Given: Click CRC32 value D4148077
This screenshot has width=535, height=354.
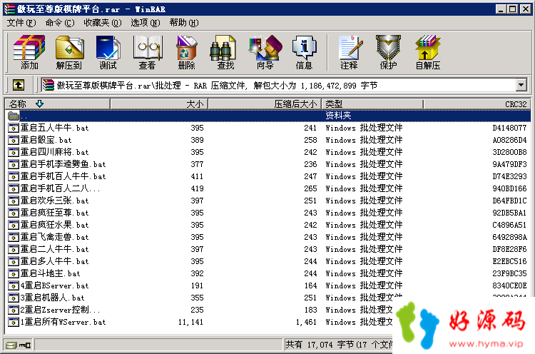Looking at the screenshot, I should [509, 128].
